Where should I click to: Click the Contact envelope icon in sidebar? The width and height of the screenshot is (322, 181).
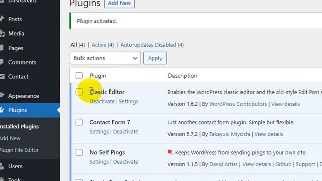point(2,76)
